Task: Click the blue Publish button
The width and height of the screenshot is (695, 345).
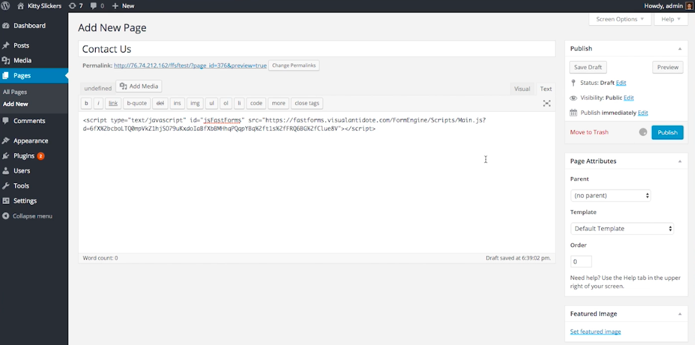Action: (x=667, y=132)
